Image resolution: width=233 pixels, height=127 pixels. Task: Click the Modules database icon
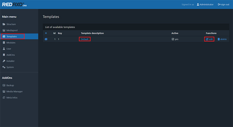4,43
